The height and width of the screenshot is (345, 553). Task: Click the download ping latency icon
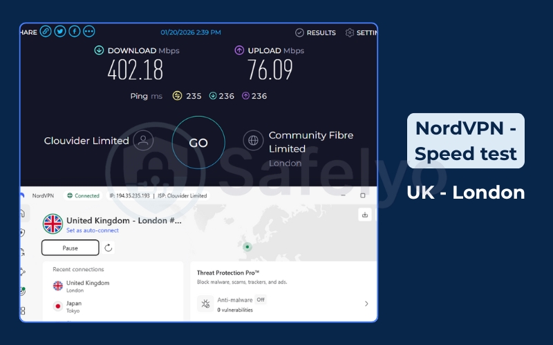pyautogui.click(x=213, y=96)
